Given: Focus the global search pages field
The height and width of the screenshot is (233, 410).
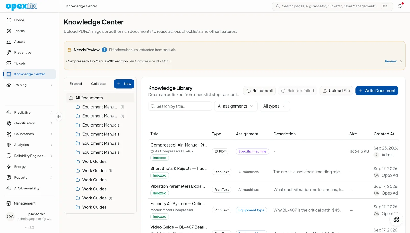Looking at the screenshot, I should 332,6.
